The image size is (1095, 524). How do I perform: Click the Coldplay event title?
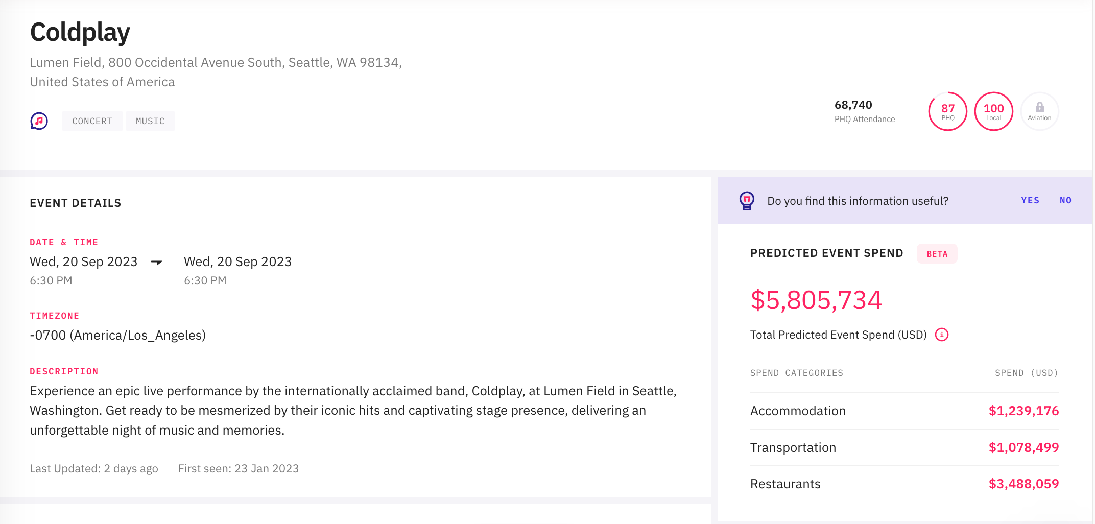coord(80,32)
